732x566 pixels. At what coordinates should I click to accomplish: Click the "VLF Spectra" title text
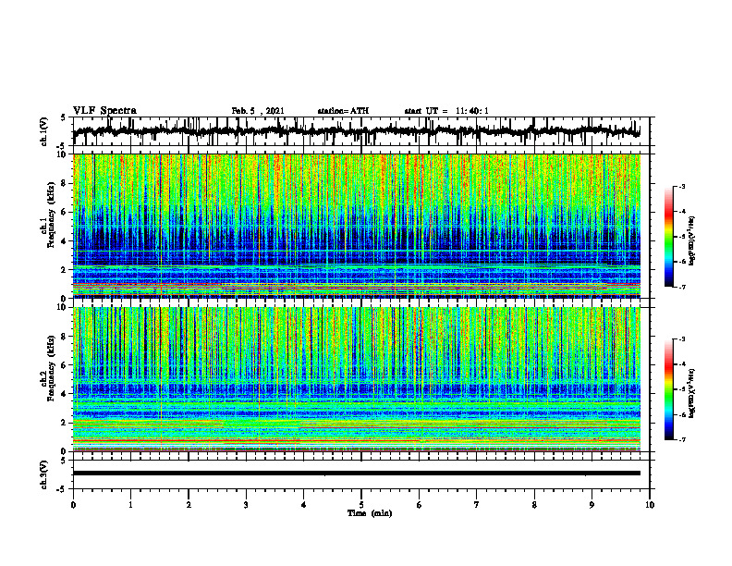click(104, 111)
